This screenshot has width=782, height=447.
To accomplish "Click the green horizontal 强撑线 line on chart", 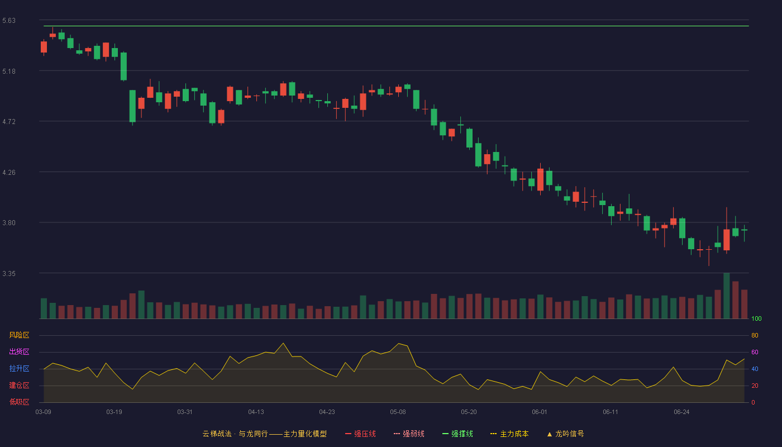I will tap(396, 26).
